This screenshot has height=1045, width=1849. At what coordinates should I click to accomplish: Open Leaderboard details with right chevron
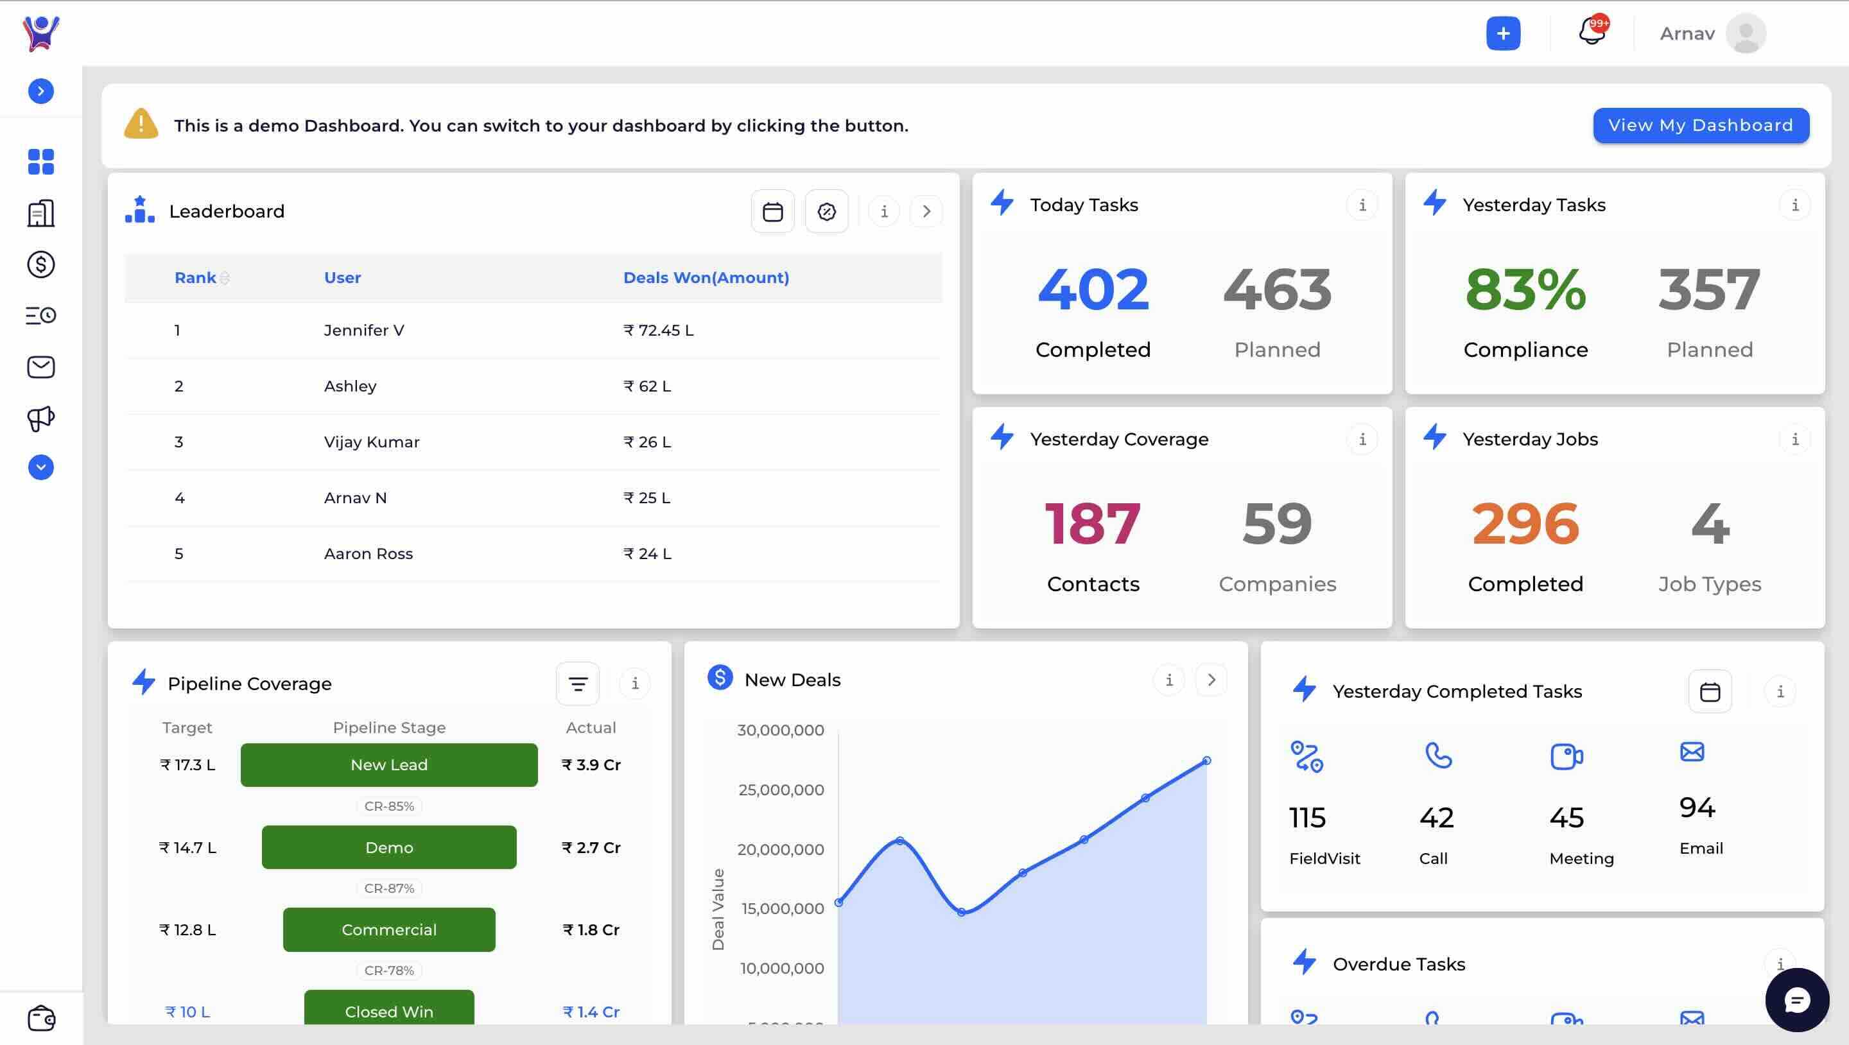[x=926, y=212]
